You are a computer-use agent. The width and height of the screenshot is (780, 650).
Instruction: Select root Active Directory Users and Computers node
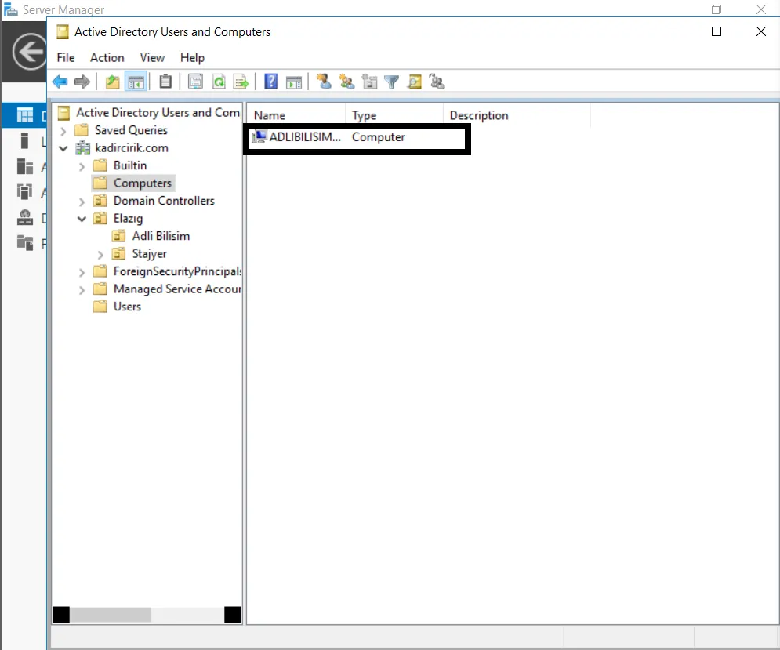point(158,113)
